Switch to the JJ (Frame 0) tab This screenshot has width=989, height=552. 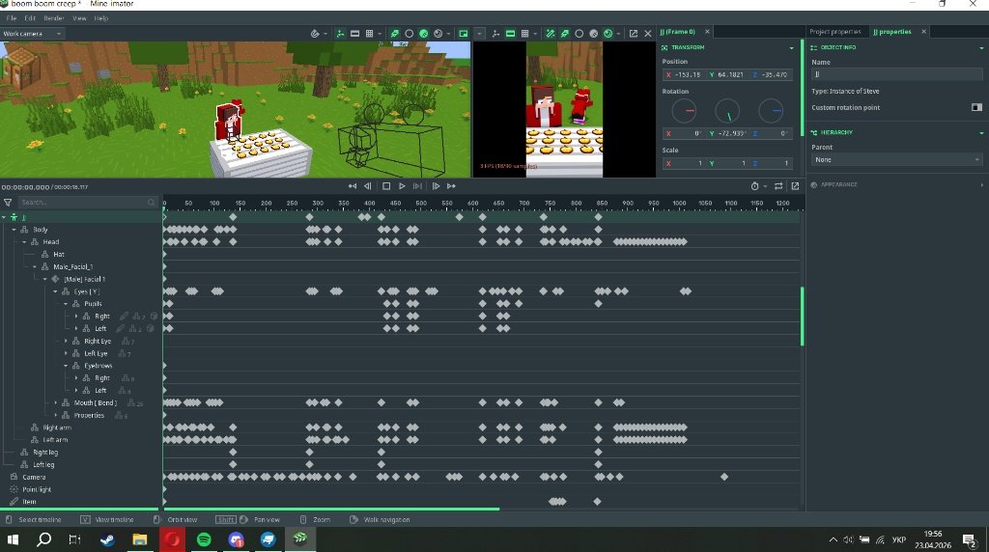click(x=677, y=32)
